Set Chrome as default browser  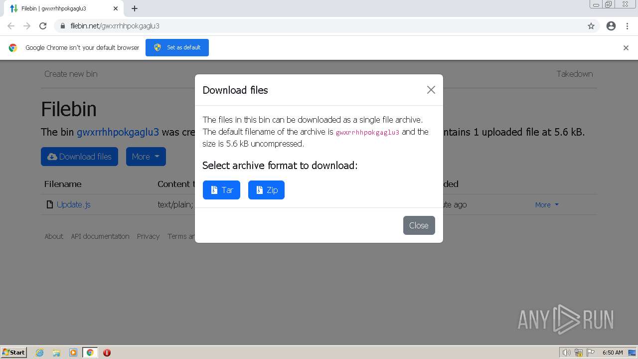[177, 47]
